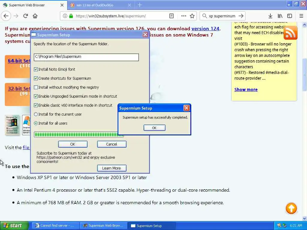Click the 64-bit Setup download link
307x230 pixels.
(x=19, y=60)
